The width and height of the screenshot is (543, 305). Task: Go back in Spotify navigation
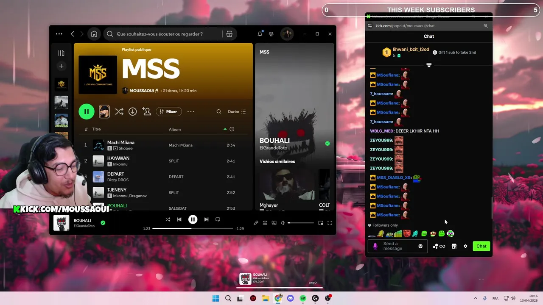point(72,34)
